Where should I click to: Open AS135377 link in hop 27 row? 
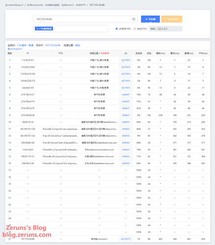click(x=126, y=239)
